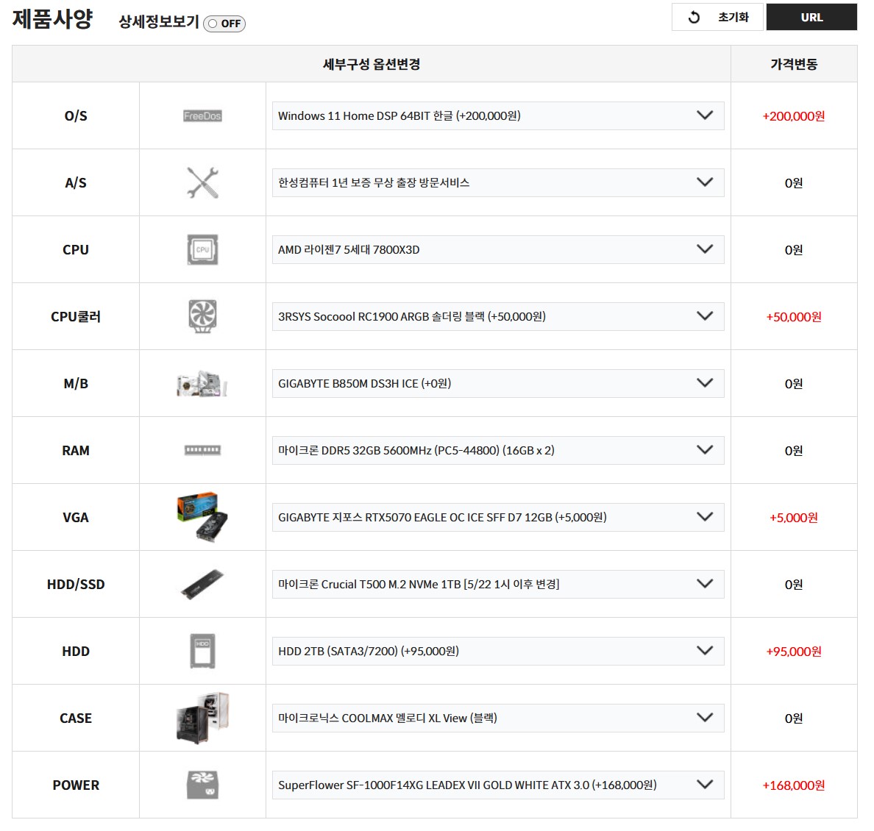Click the HDD/SSD row label

(x=76, y=584)
